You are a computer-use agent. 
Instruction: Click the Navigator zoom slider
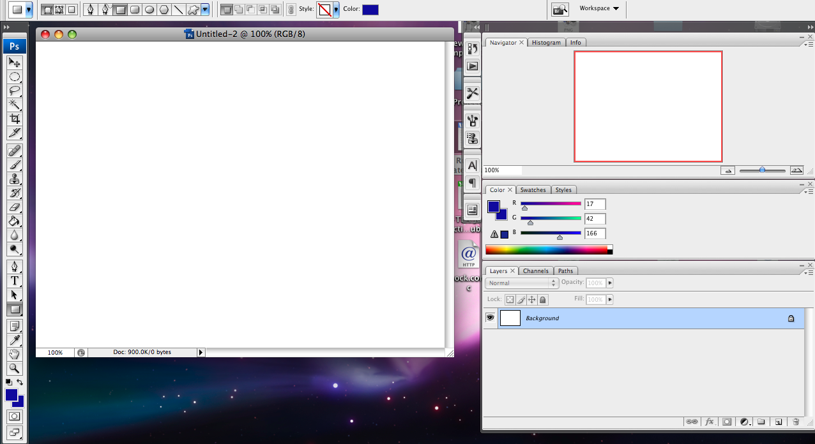(762, 170)
